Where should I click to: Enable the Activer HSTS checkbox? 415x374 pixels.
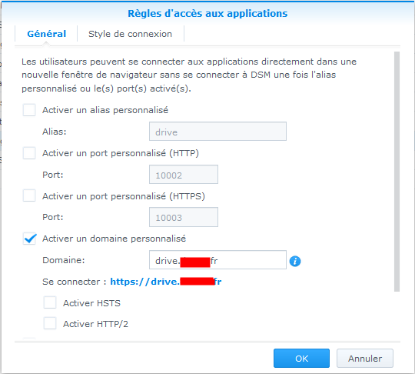click(x=50, y=302)
